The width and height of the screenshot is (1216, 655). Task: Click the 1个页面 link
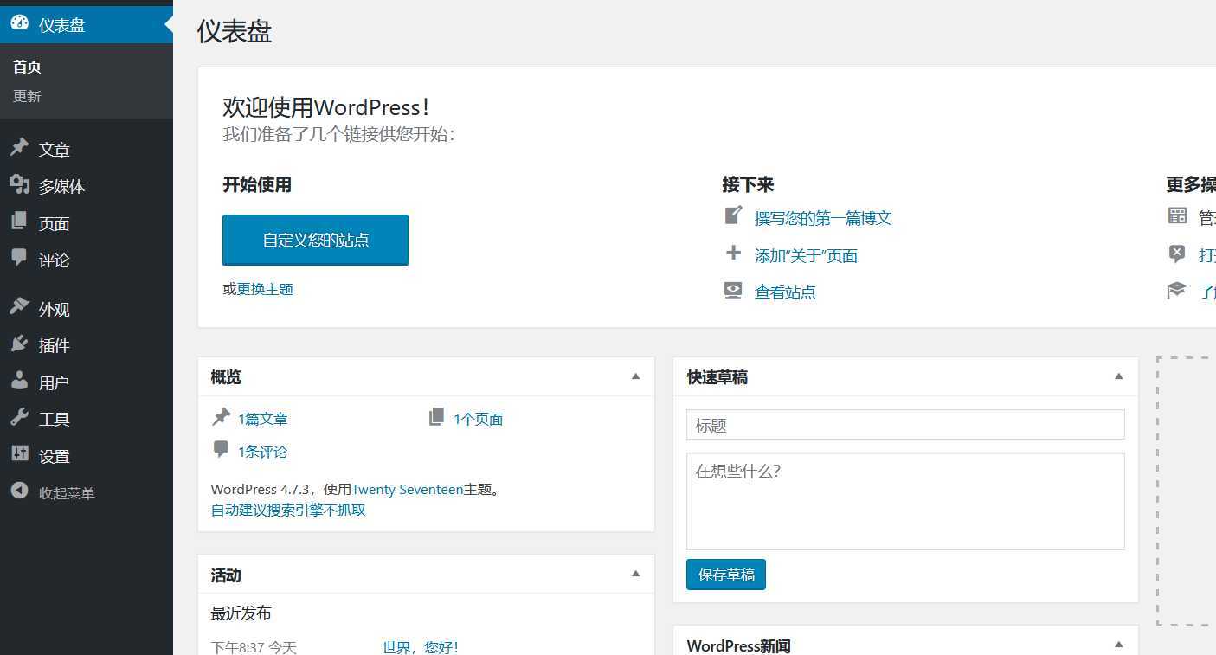pos(478,419)
